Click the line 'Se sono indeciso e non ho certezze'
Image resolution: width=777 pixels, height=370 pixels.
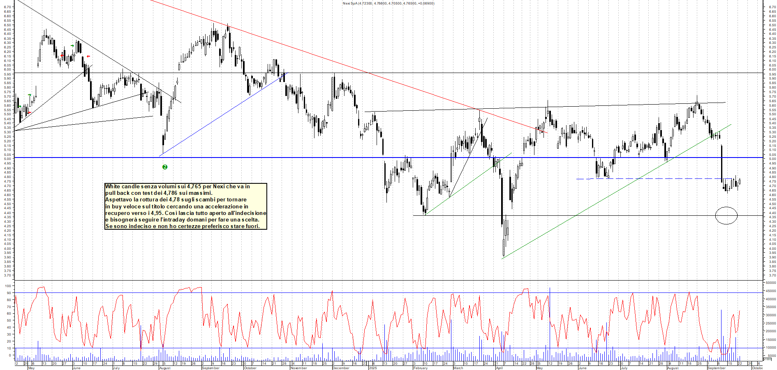point(183,226)
